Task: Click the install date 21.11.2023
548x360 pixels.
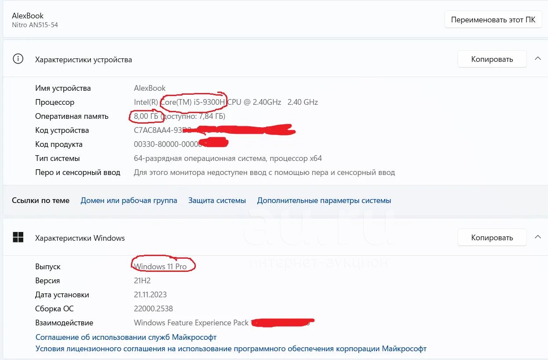Action: point(150,295)
